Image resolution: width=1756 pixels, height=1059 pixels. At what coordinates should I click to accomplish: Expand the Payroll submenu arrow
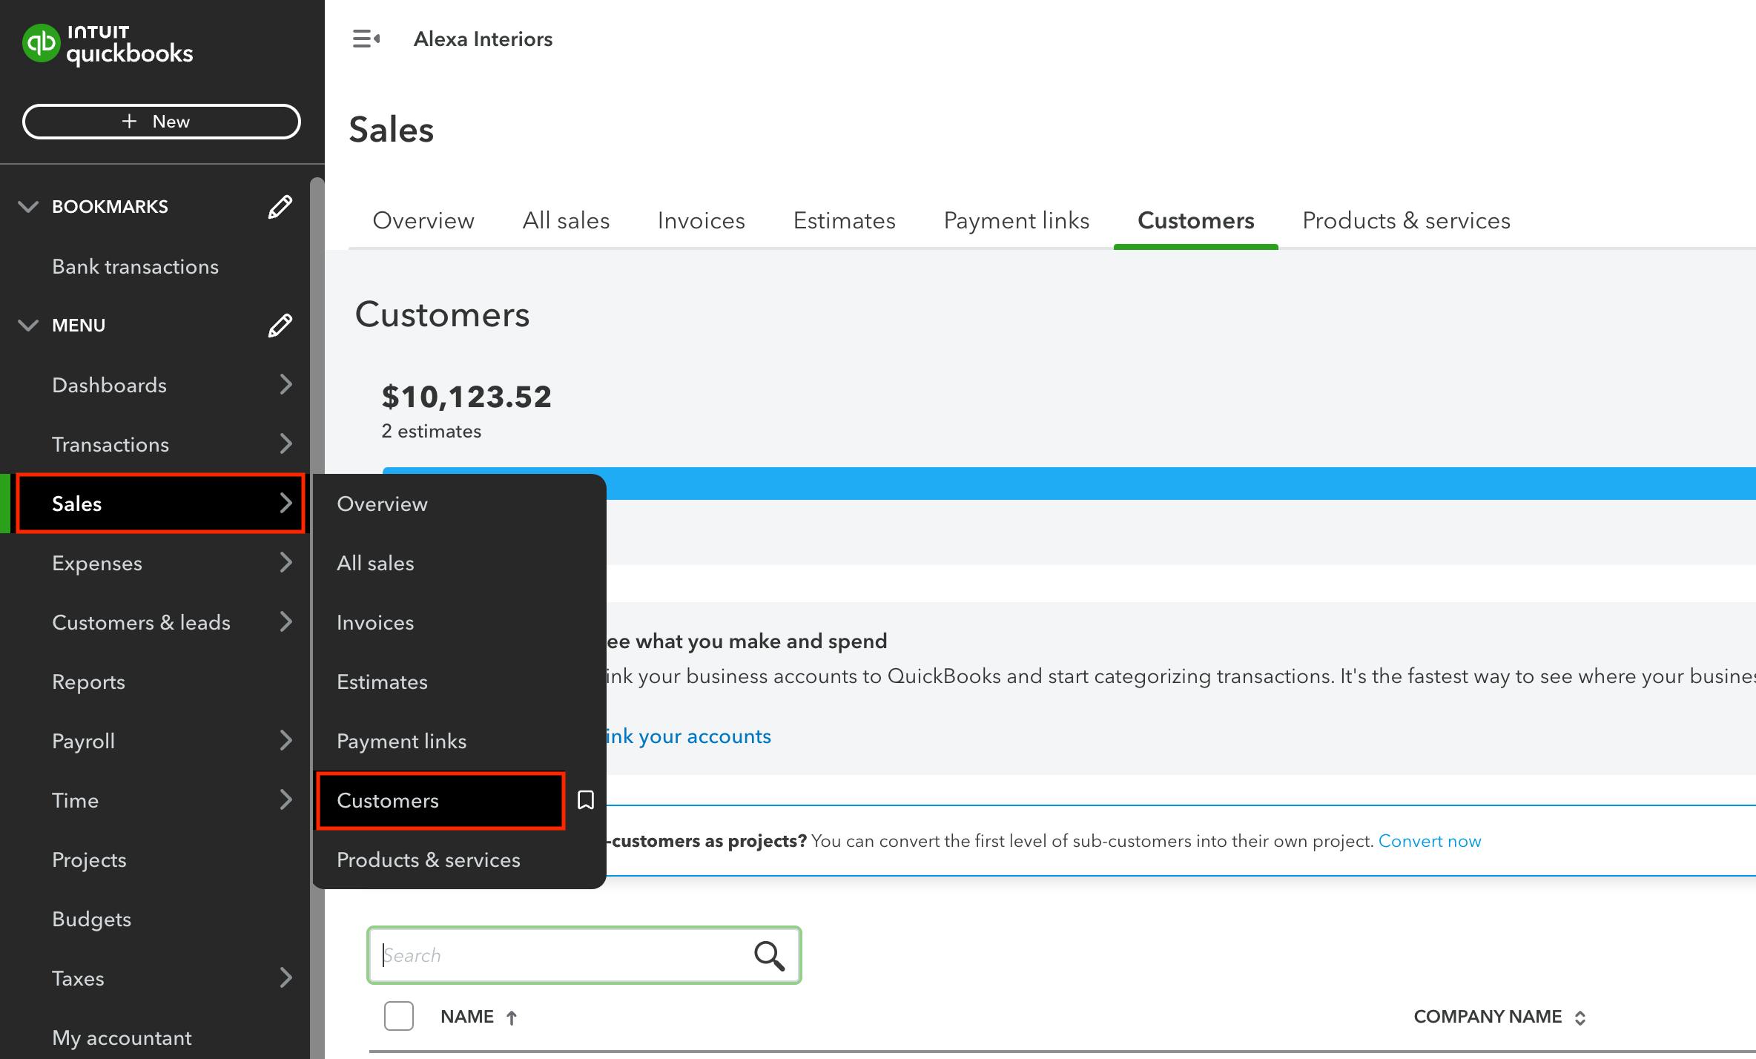point(285,741)
